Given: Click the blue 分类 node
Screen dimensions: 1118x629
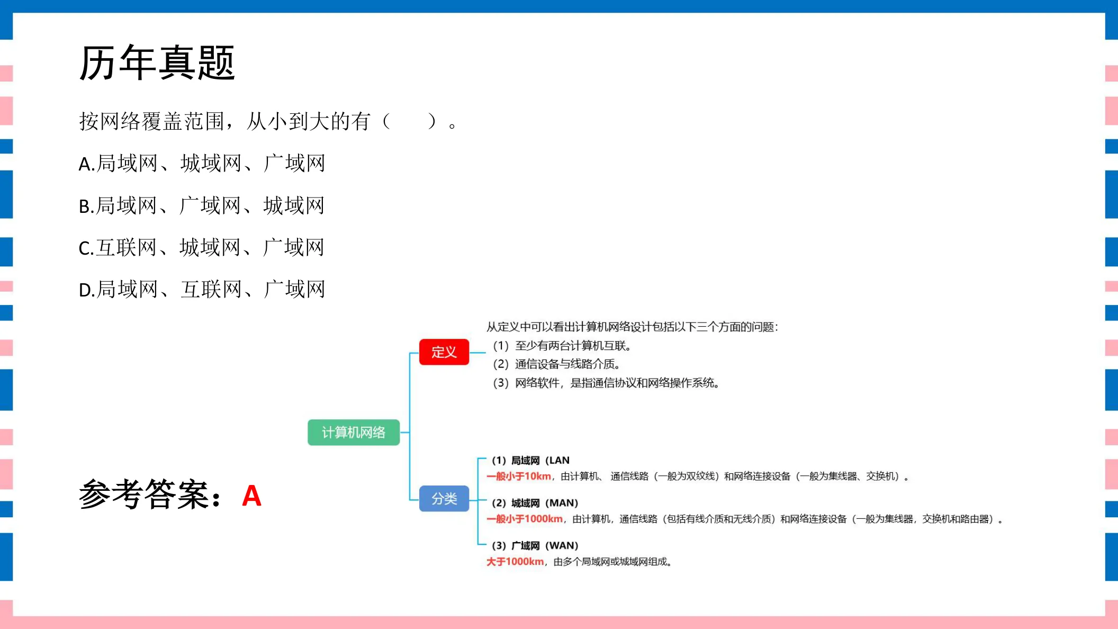Looking at the screenshot, I should tap(444, 499).
